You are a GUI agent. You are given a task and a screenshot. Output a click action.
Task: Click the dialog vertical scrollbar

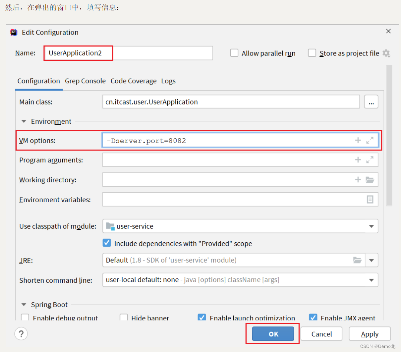click(389, 135)
